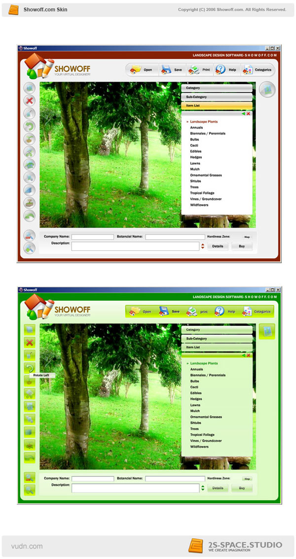Click small green arrow on item list panel, green skin
The image size is (296, 559).
[x=243, y=356]
